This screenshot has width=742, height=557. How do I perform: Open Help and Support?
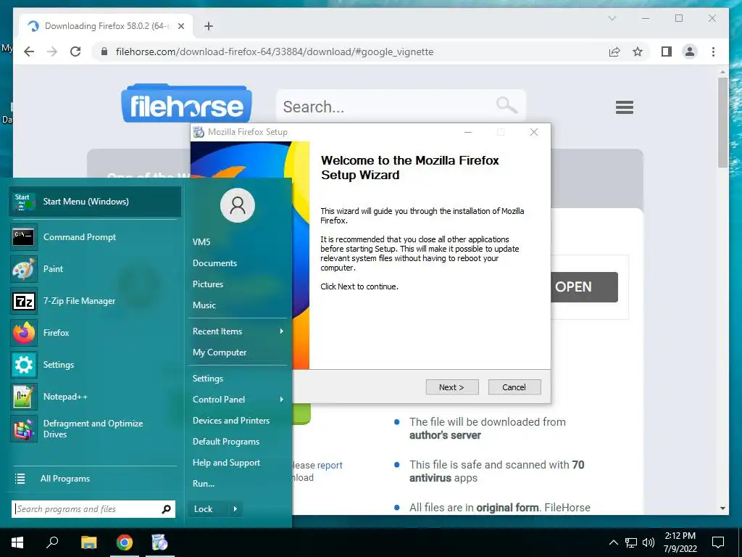[x=226, y=463]
